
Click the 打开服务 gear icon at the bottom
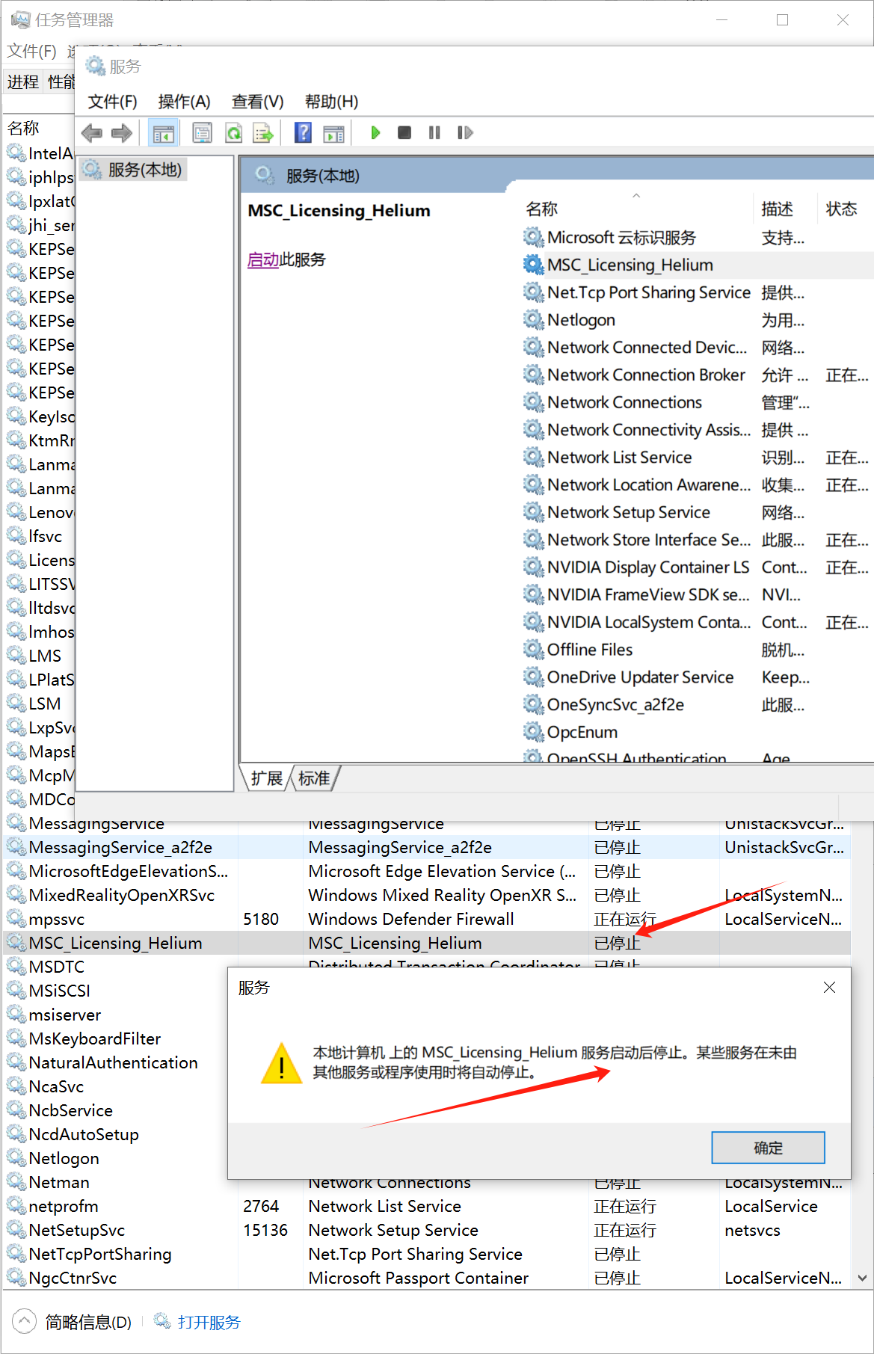162,1321
